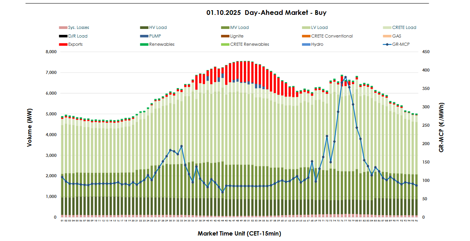Click the Sys. Losses legend color swatch
The height and width of the screenshot is (241, 470).
pos(63,28)
